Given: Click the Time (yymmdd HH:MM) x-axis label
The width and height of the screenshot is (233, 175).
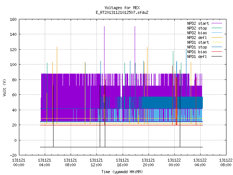Looking at the screenshot, I should tap(122, 172).
